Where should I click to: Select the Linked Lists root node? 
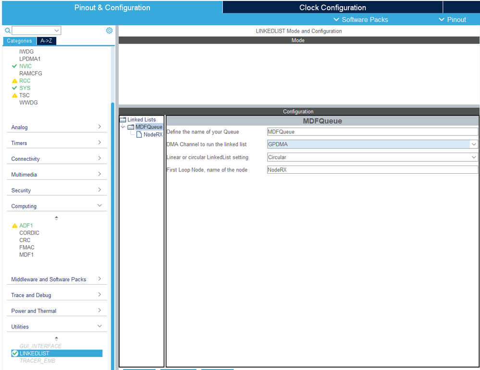point(141,119)
